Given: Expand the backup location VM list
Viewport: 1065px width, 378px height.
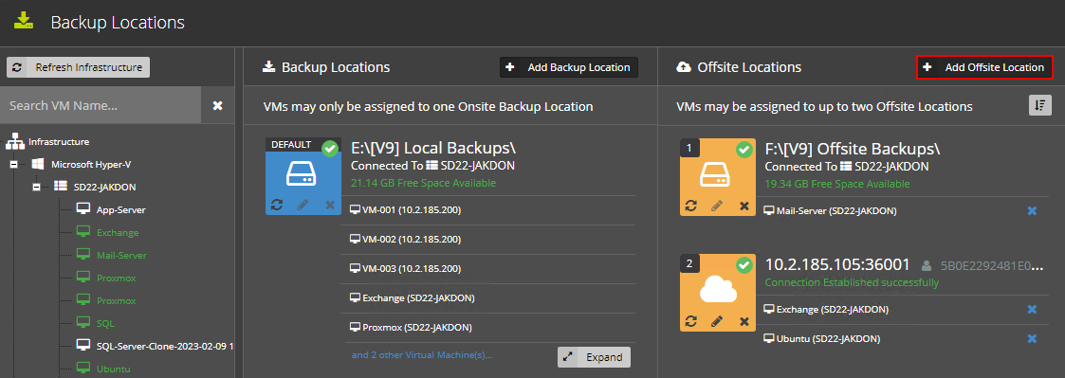Looking at the screenshot, I should [x=594, y=357].
